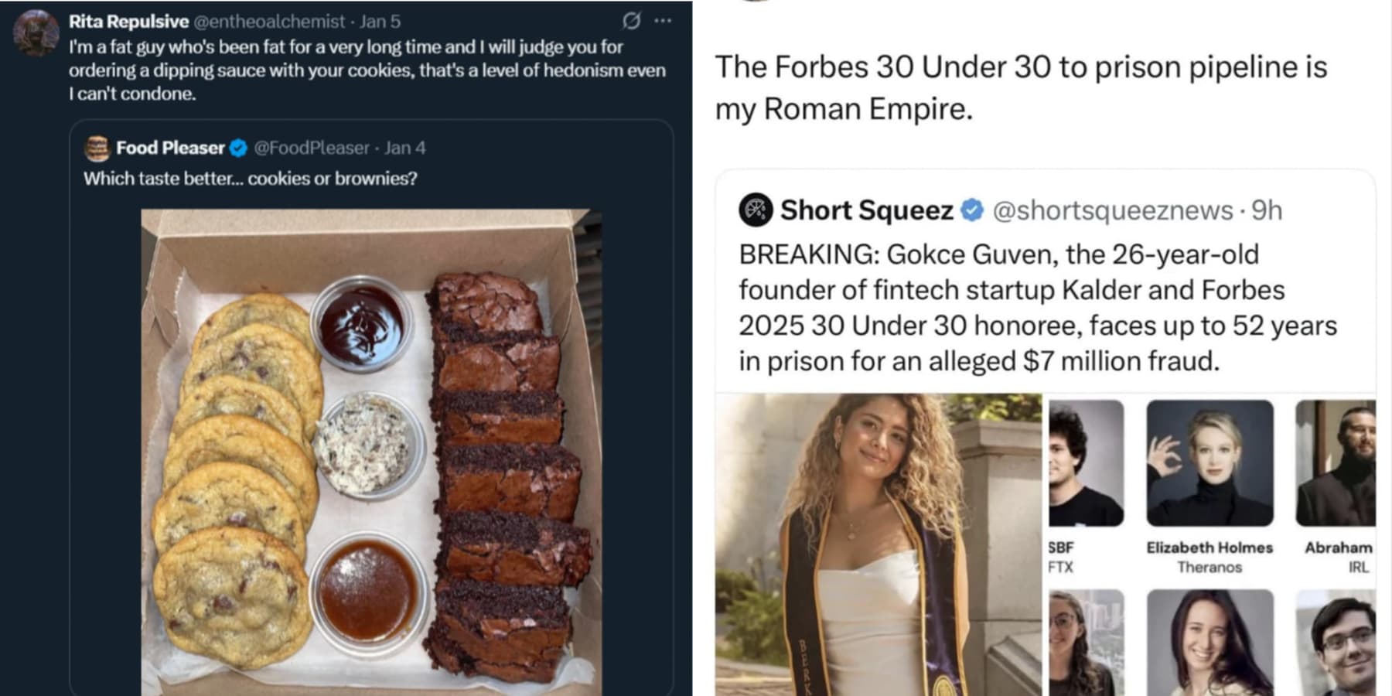1392x696 pixels.
Task: Open the @FoodPleaser handle link
Action: click(x=312, y=148)
